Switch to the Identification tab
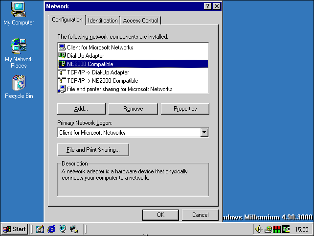Viewport: 314px width, 236px height. [x=103, y=21]
